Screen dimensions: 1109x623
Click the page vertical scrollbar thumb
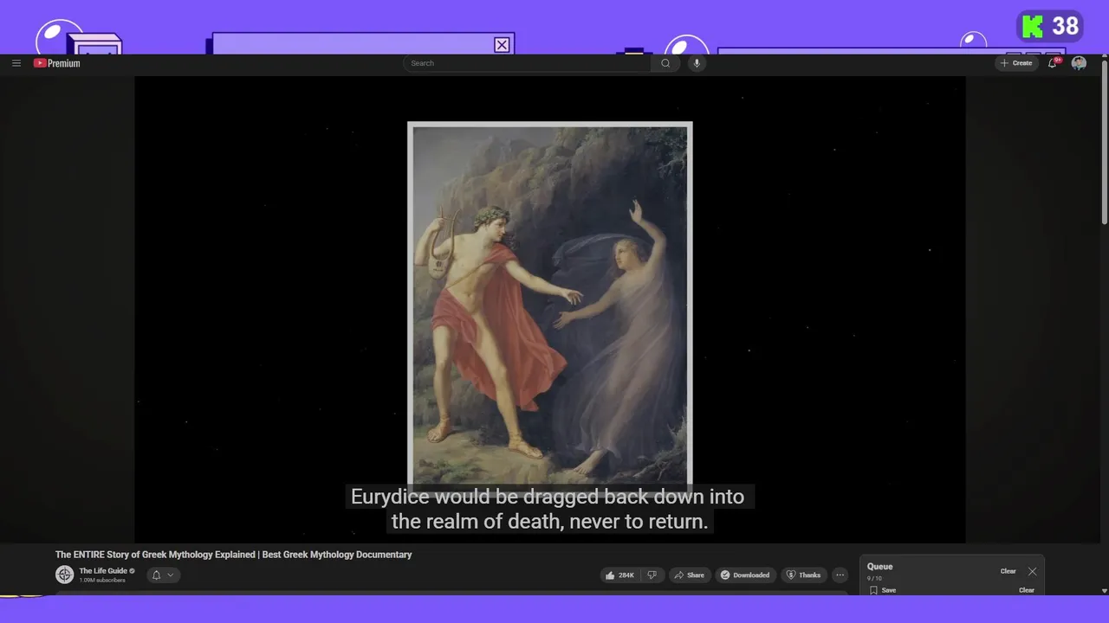[x=1104, y=141]
